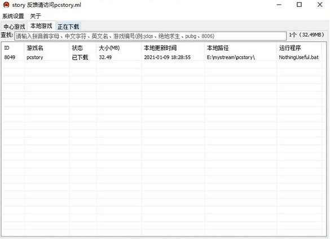Switch to the 本地游戏 tab
This screenshot has width=330, height=239.
pyautogui.click(x=41, y=26)
